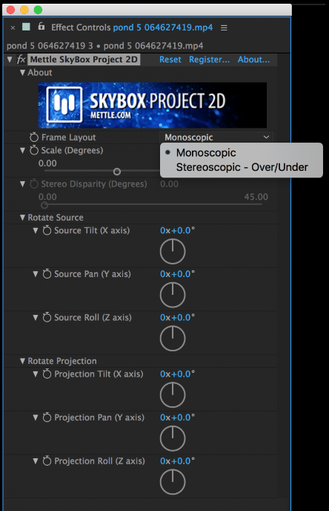Viewport: 329px width, 511px height.
Task: Collapse the About section
Action: click(x=22, y=73)
